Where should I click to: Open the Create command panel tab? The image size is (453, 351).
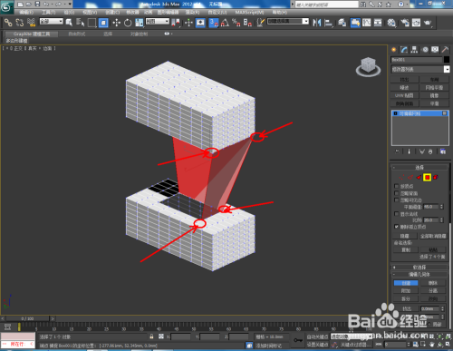[x=393, y=50]
